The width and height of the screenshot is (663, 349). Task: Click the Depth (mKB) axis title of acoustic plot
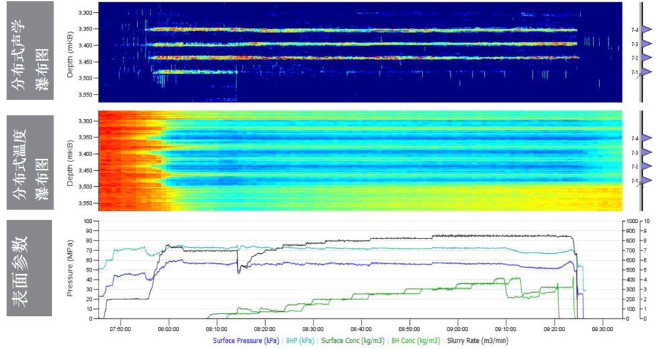point(70,52)
